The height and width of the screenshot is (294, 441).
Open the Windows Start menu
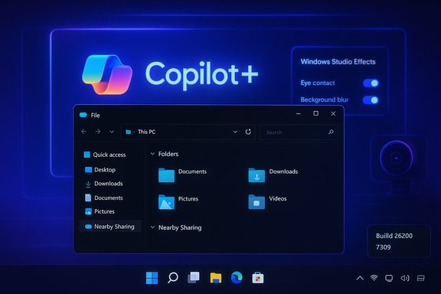[x=152, y=278]
